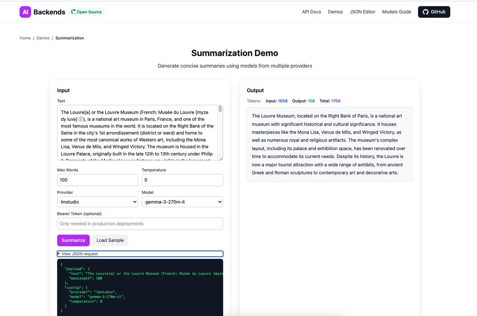Click the Output panel heading

255,91
